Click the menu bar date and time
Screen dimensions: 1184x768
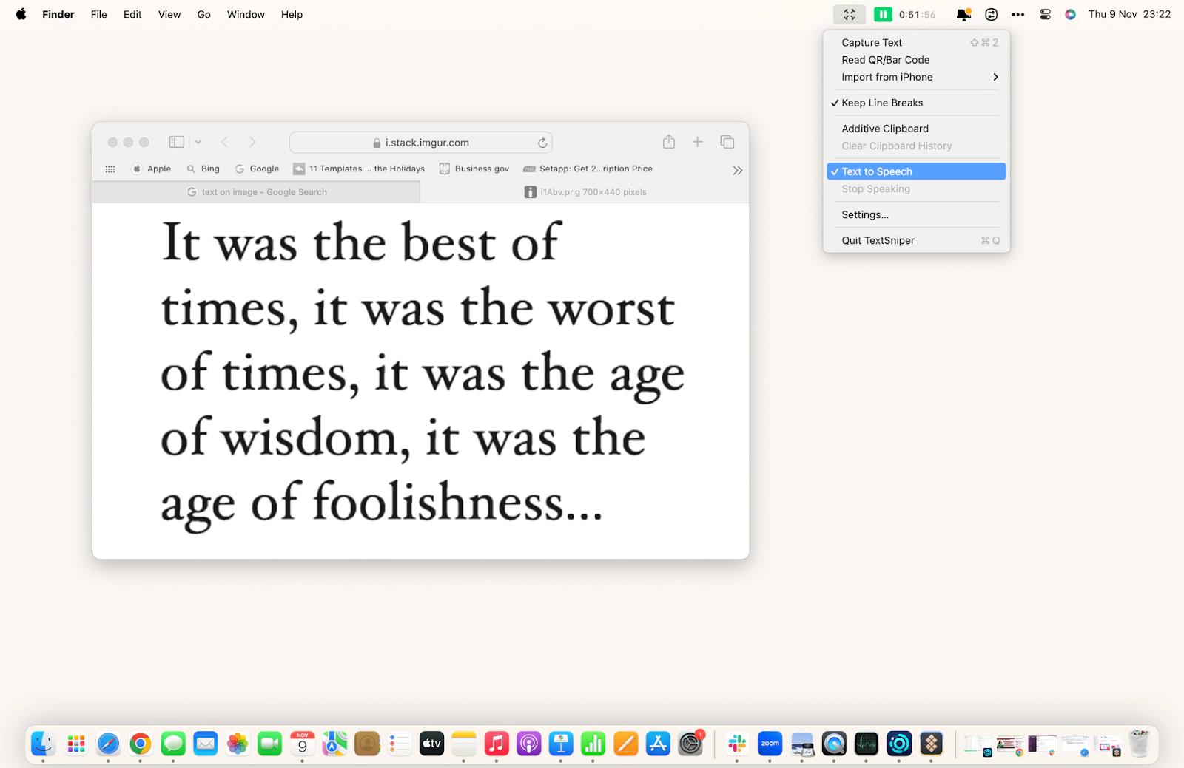coord(1129,14)
